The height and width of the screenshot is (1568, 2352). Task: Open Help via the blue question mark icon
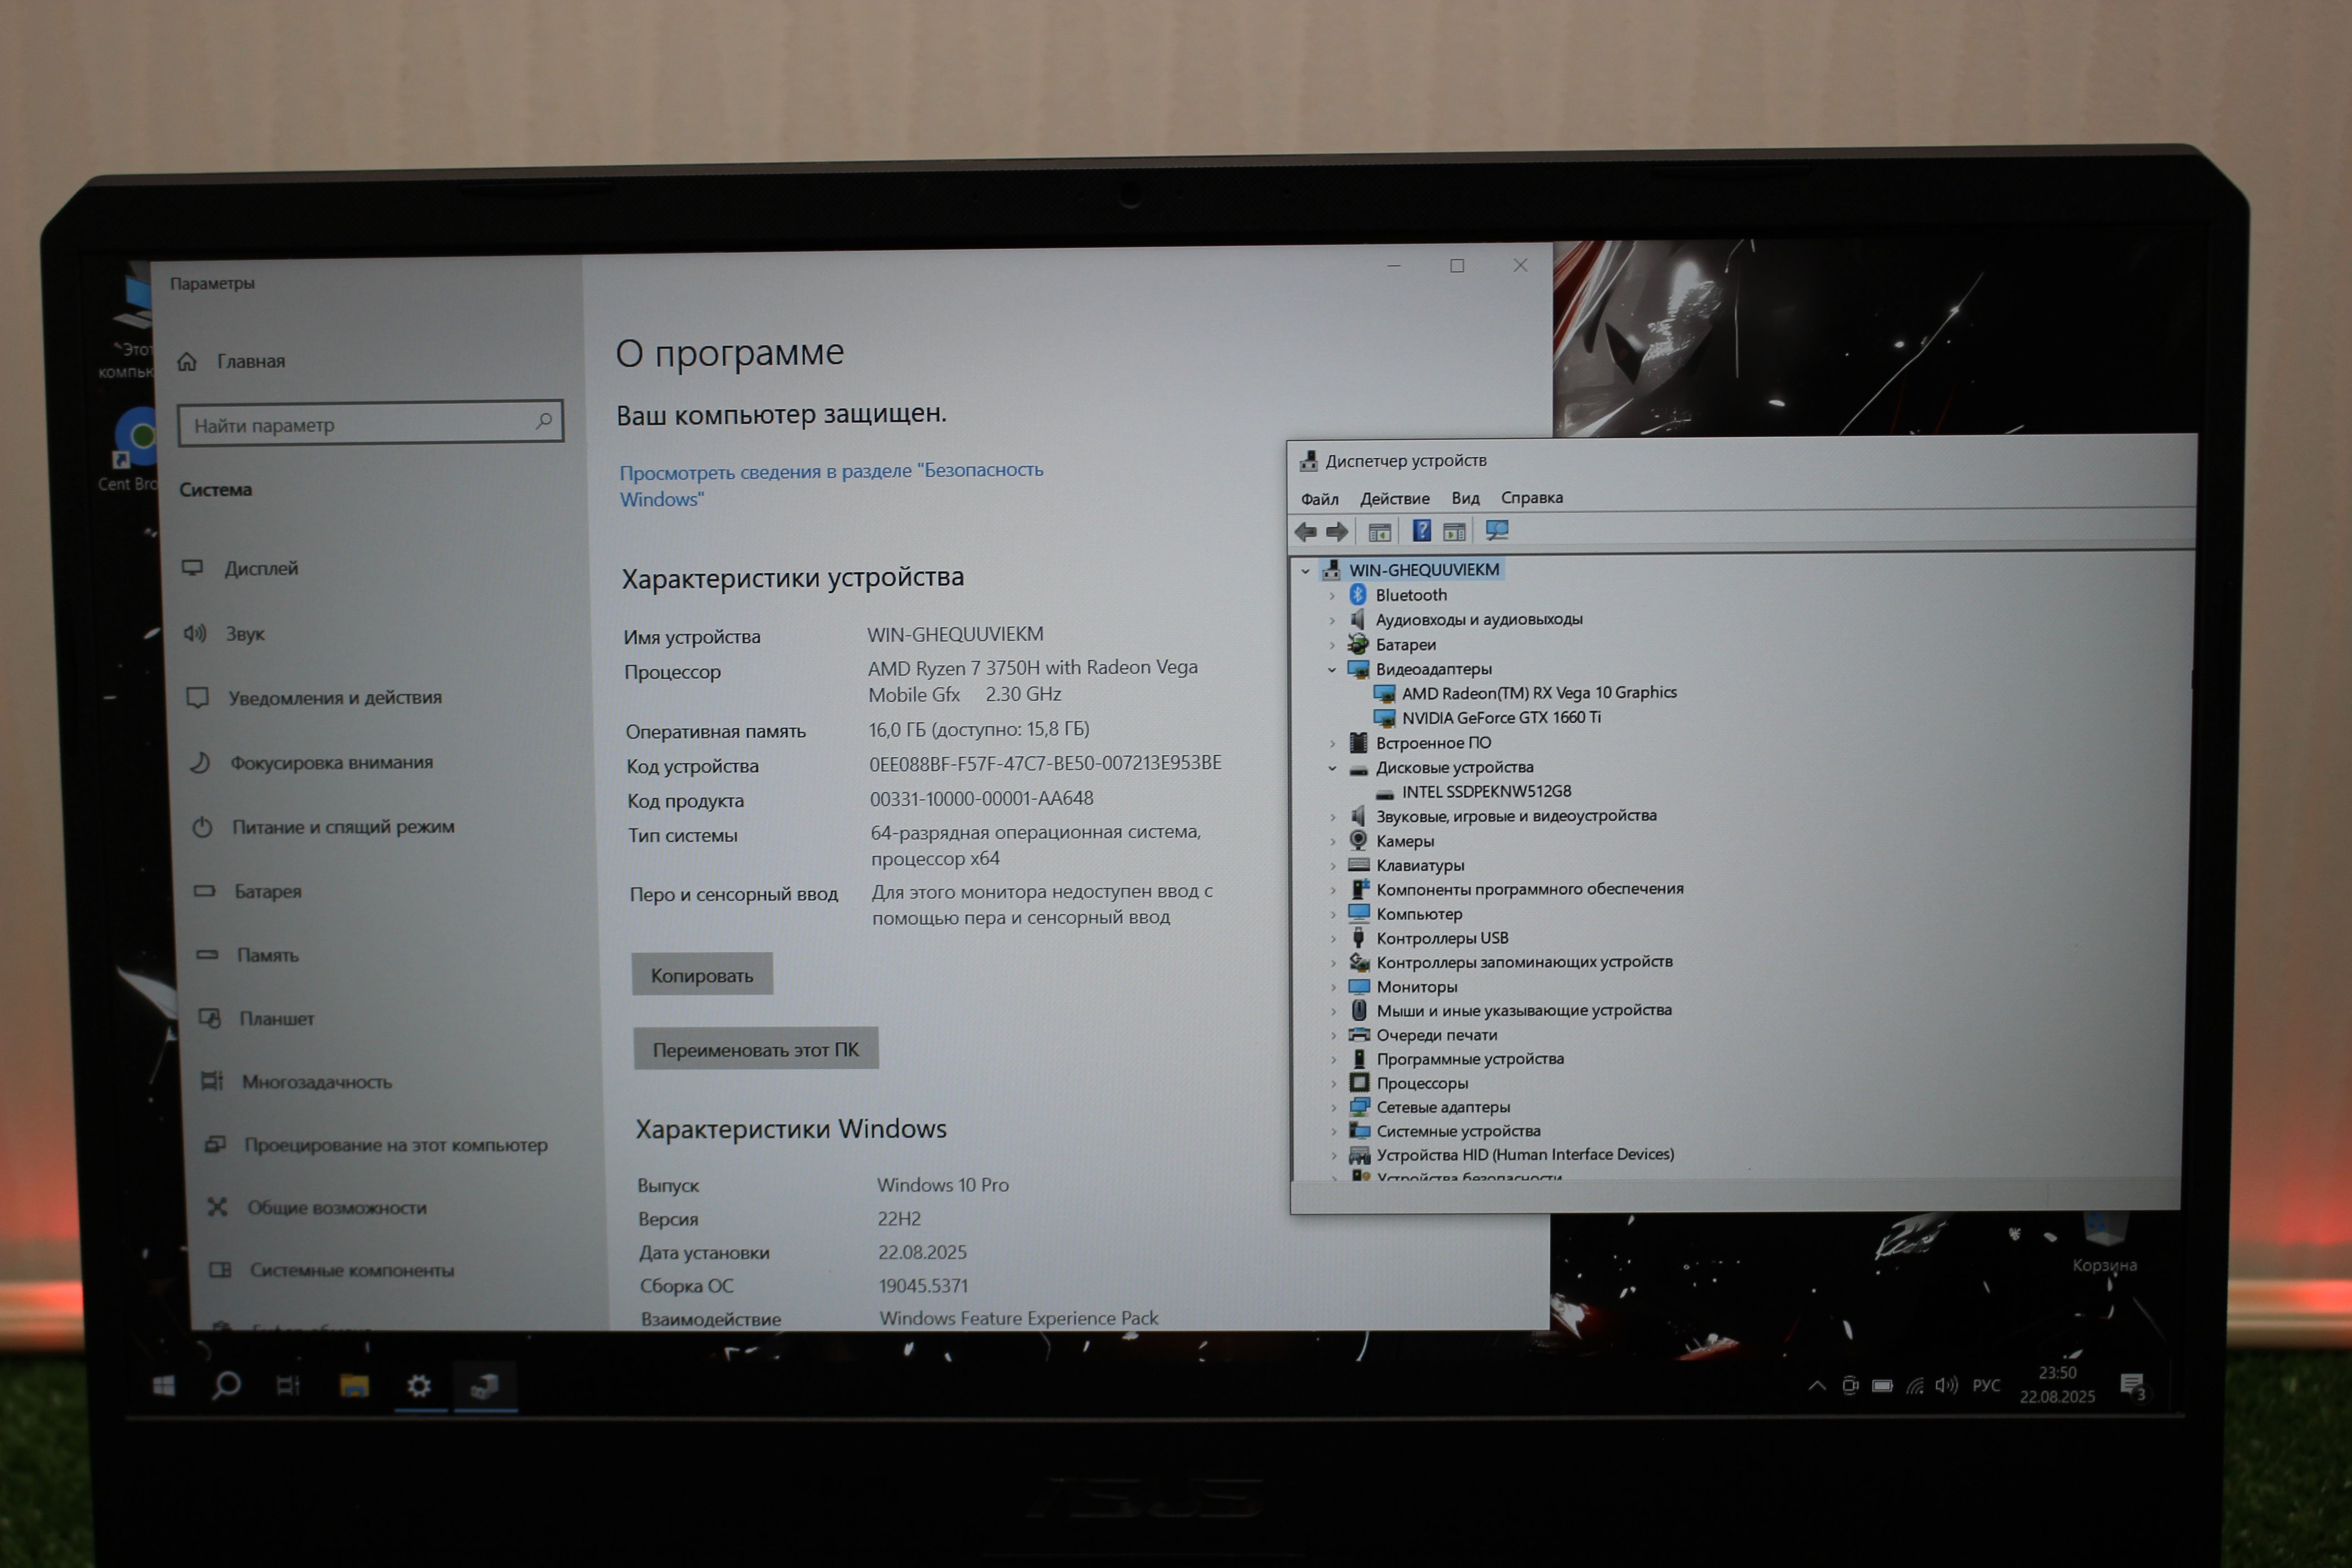click(x=1421, y=531)
